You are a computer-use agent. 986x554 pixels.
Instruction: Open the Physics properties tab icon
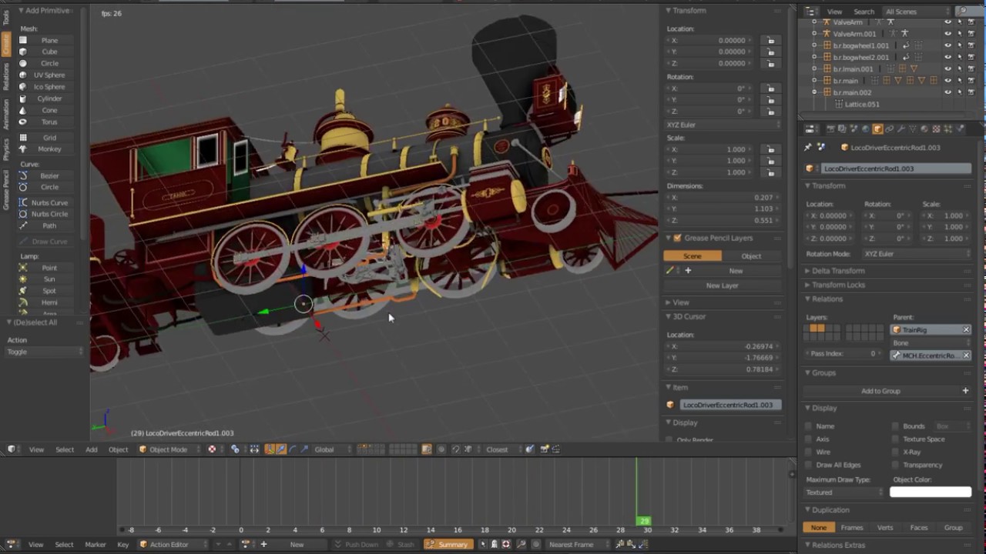coord(960,129)
